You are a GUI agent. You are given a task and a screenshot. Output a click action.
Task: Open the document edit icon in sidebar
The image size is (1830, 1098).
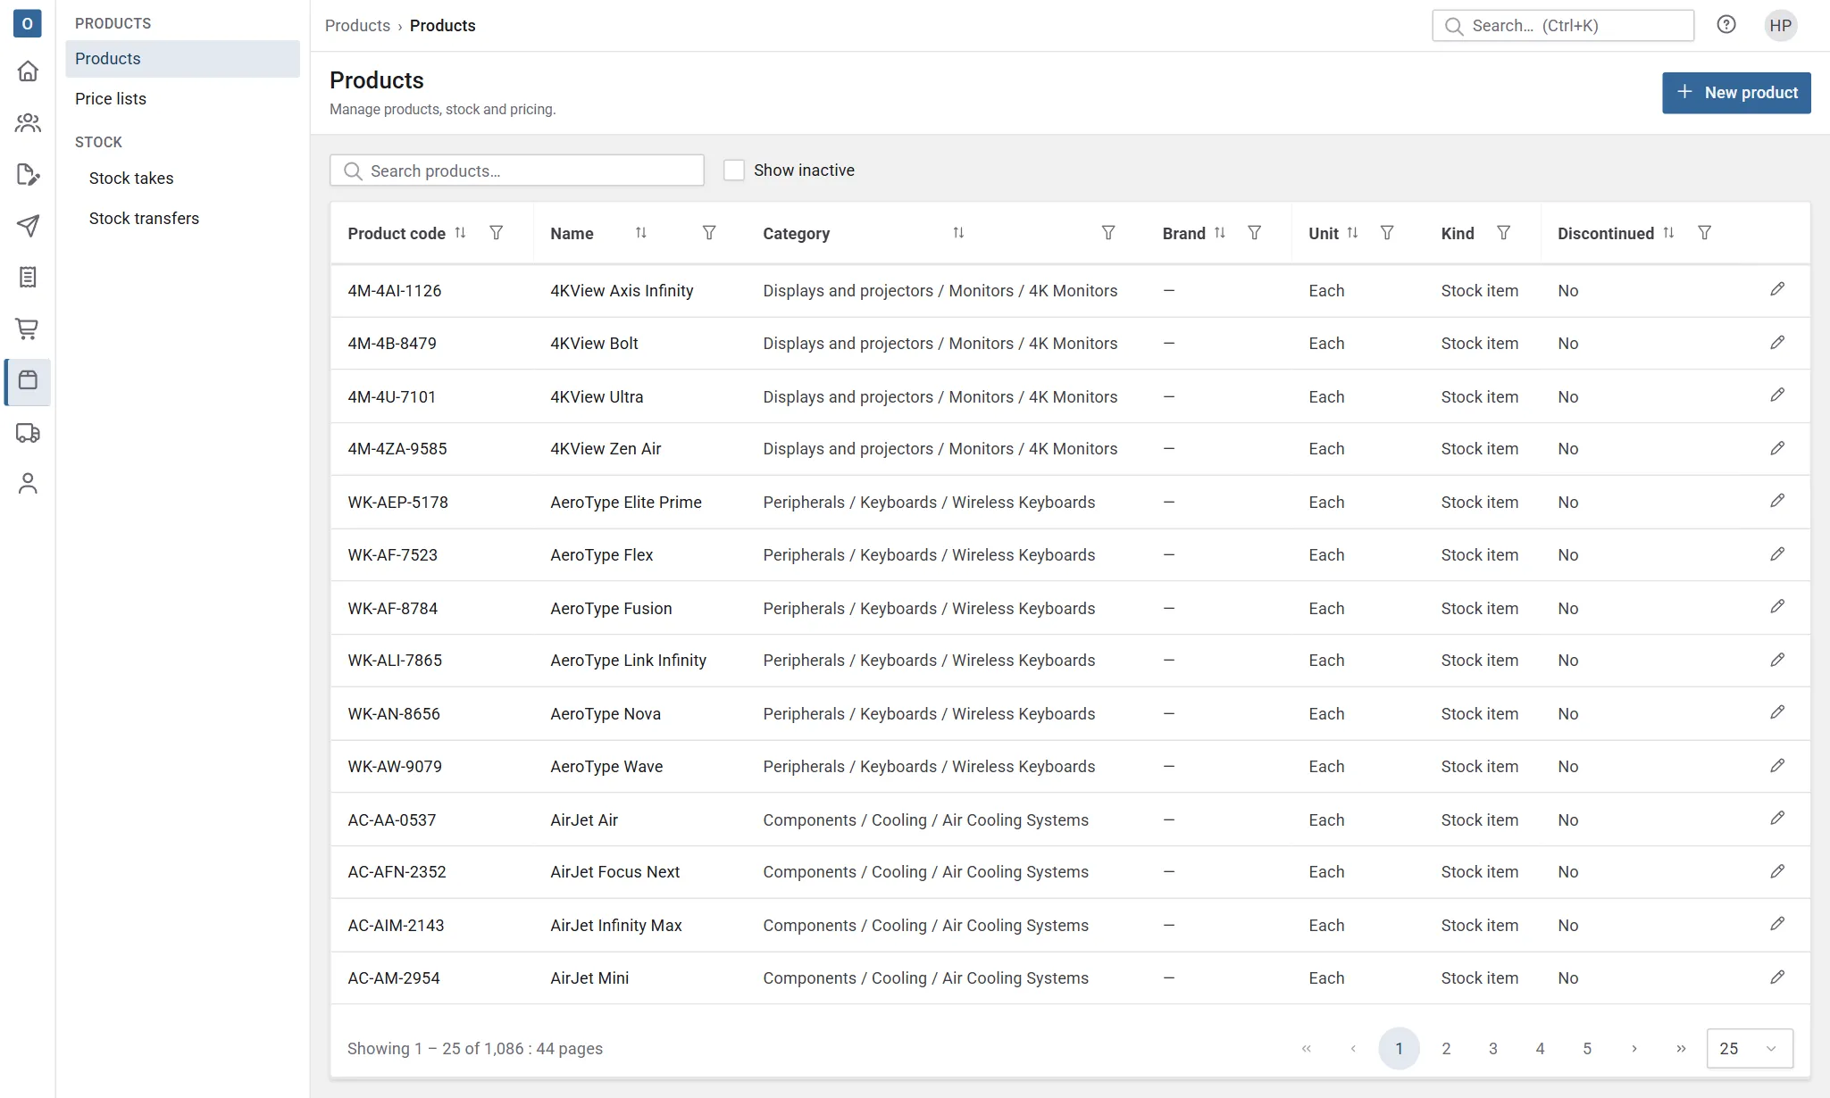click(x=28, y=174)
